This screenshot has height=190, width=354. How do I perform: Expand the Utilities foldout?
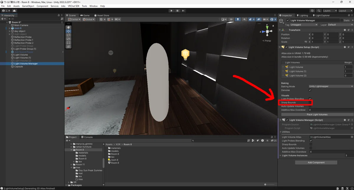(280, 132)
